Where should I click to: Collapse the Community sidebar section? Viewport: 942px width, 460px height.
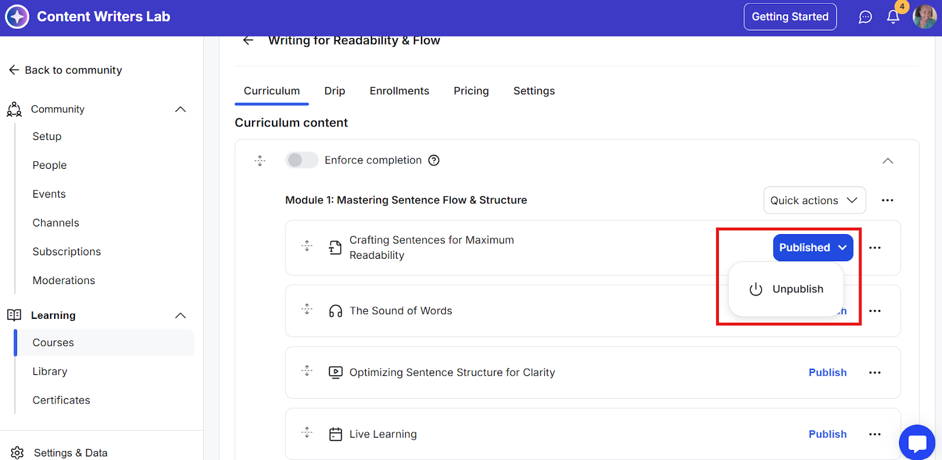pyautogui.click(x=181, y=109)
